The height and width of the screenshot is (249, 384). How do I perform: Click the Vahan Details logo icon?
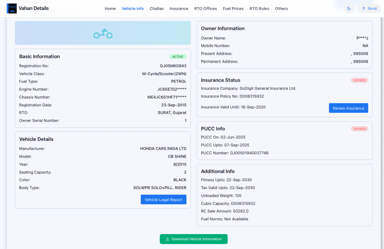pos(12,8)
